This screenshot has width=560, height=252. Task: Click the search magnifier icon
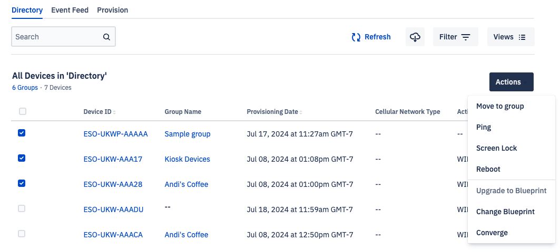click(x=106, y=37)
